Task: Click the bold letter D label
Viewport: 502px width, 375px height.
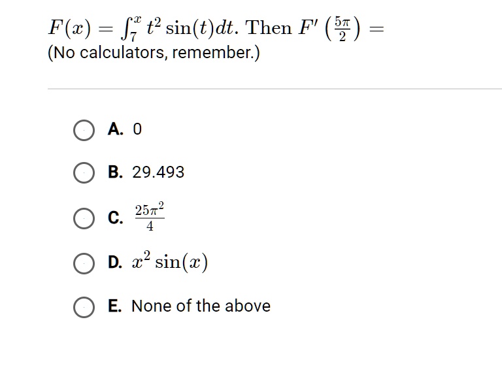Action: pyautogui.click(x=115, y=262)
